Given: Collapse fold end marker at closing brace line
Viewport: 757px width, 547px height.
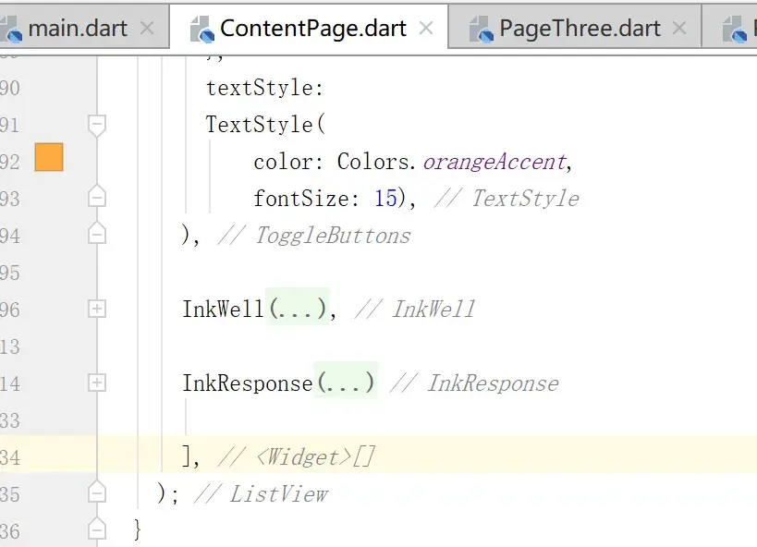Looking at the screenshot, I should click(97, 529).
